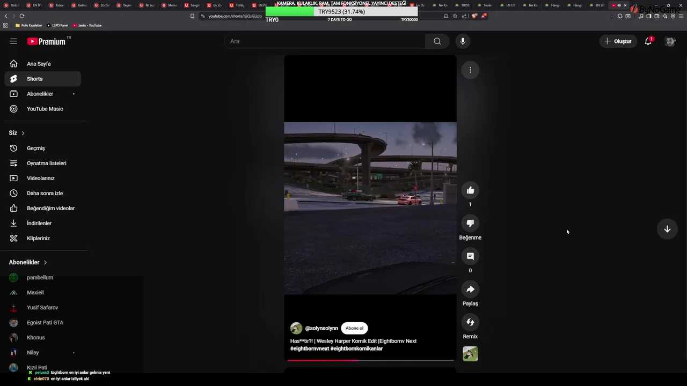This screenshot has width=687, height=386.
Task: Open the short's sound thumbnail
Action: pyautogui.click(x=470, y=354)
